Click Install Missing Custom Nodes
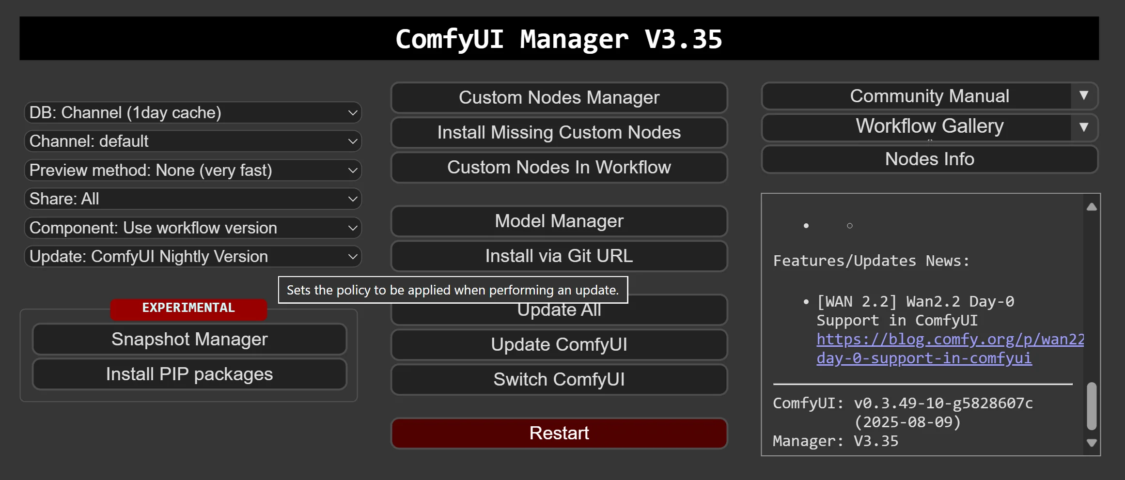The image size is (1125, 480). pyautogui.click(x=559, y=133)
